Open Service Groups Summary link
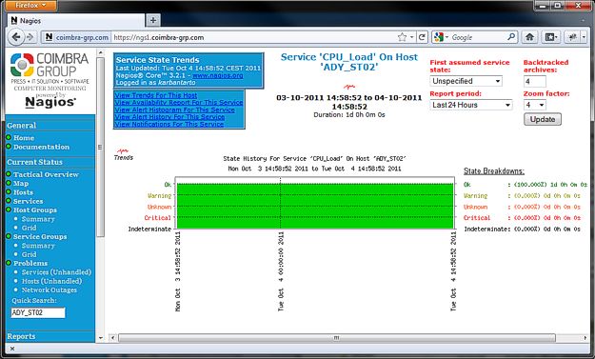This screenshot has width=595, height=359. pos(38,245)
